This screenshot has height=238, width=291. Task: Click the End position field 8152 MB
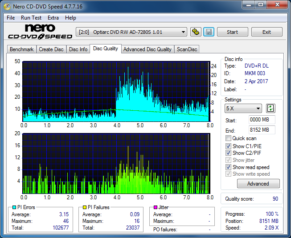tap(262, 130)
